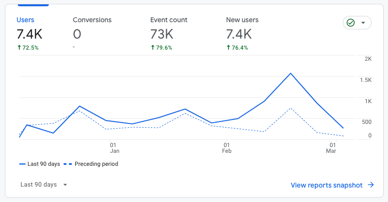This screenshot has width=388, height=202.
Task: Click the up arrow beside 76.4%
Action: pos(228,48)
